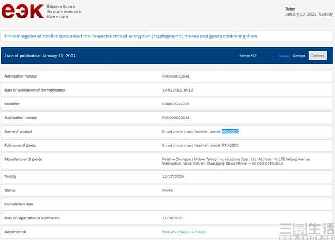The width and height of the screenshot is (335, 240).
Task: Open the Unified register of notifications link
Action: pos(131,36)
